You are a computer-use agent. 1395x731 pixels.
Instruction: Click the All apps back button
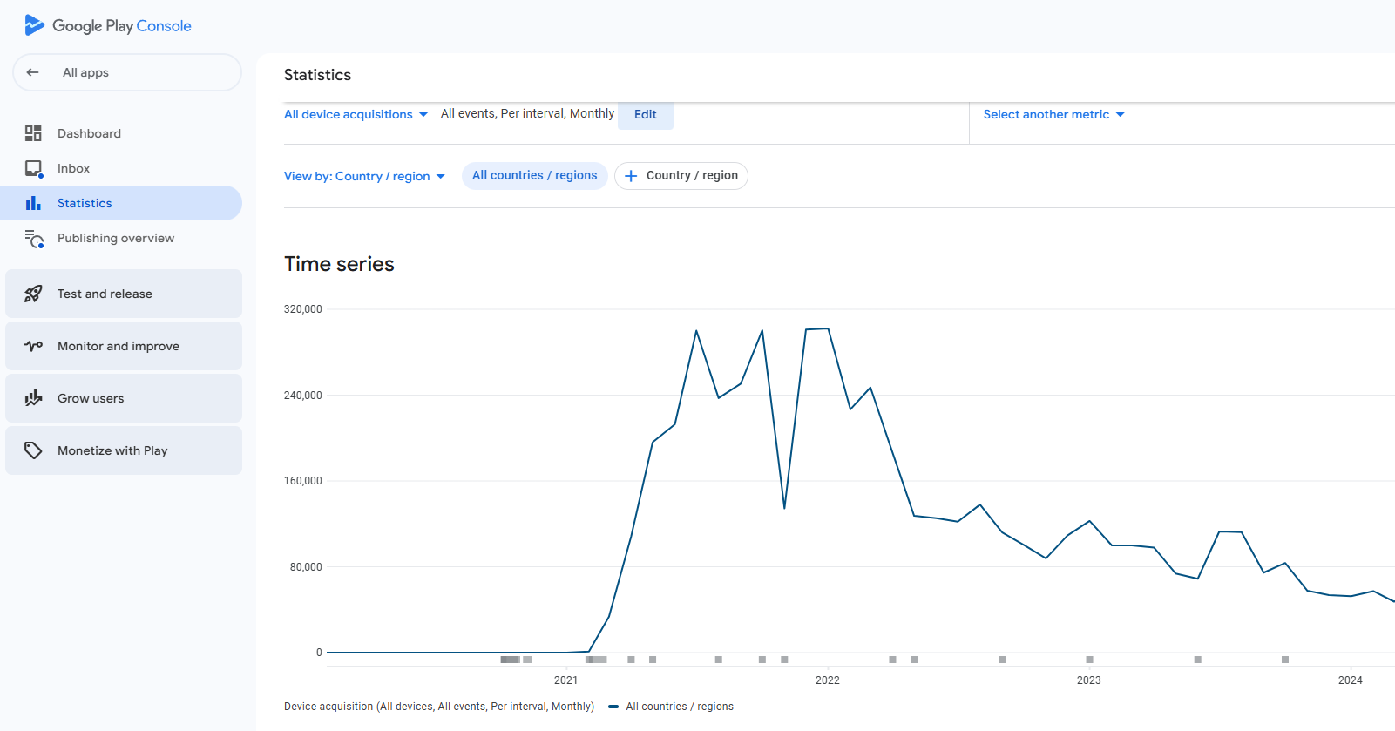click(x=127, y=72)
